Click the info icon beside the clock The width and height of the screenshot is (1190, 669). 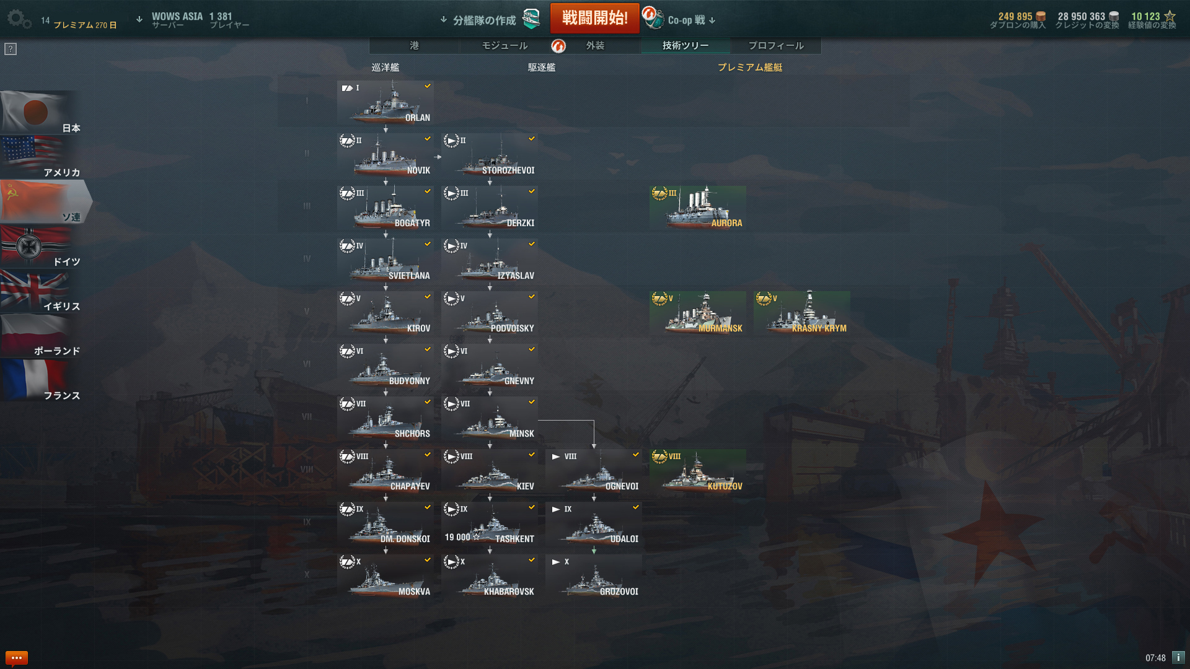(x=1178, y=658)
